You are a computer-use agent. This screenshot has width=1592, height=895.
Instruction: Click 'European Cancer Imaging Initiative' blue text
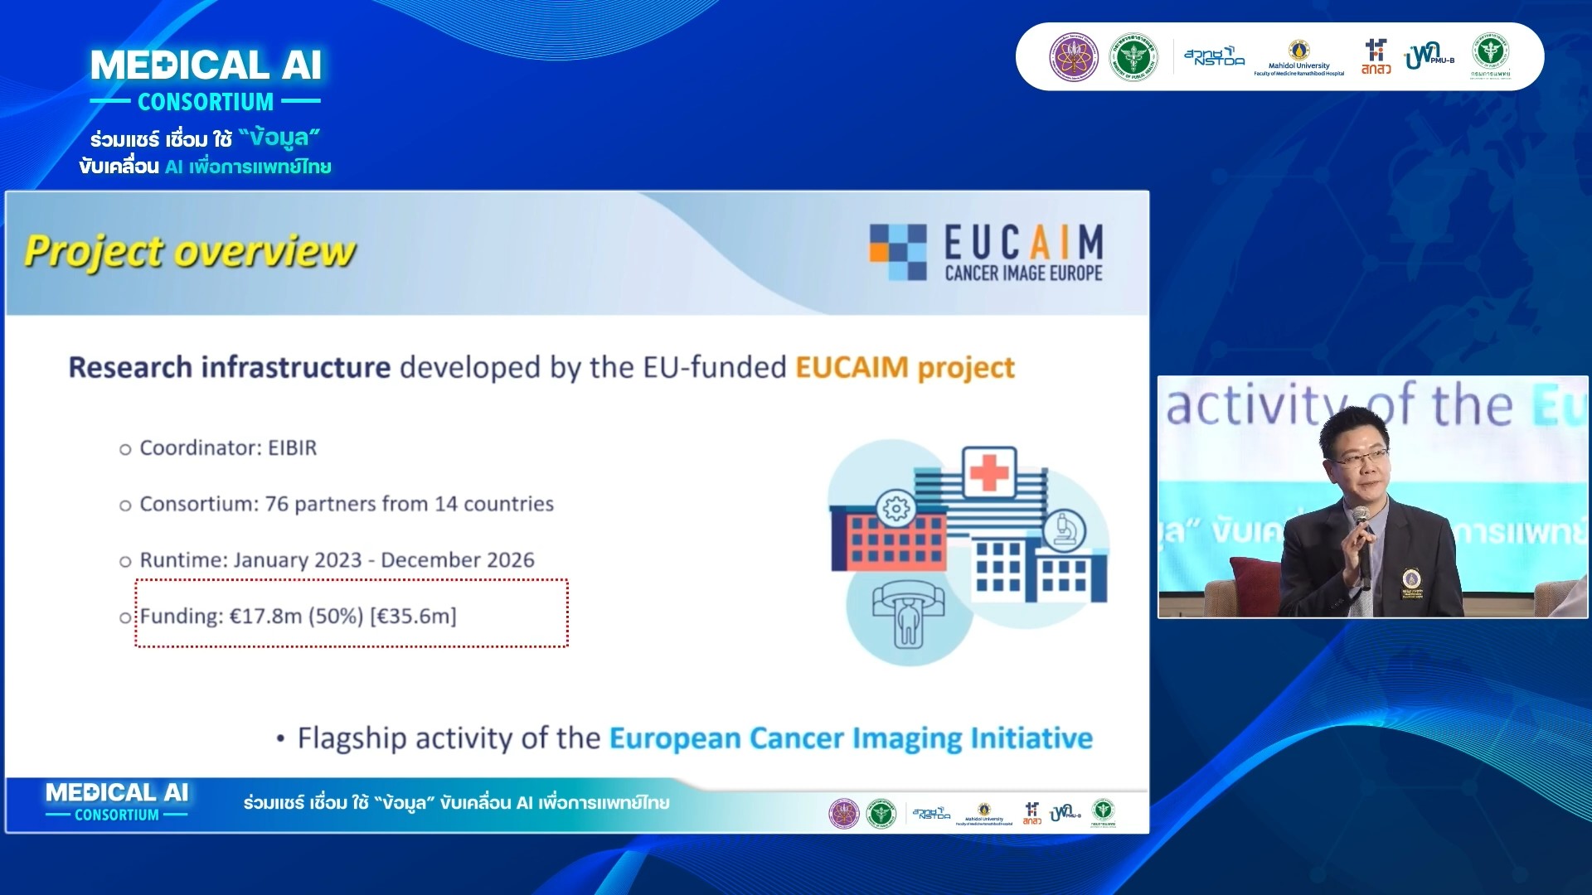coord(851,738)
